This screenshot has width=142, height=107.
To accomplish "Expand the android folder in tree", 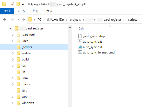I will (13, 53).
